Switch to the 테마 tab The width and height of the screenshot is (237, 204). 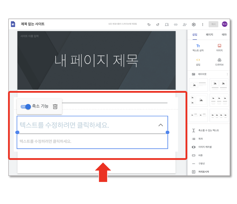click(x=224, y=35)
